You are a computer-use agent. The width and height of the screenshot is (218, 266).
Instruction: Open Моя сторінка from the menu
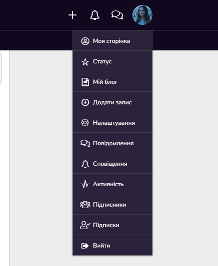point(112,41)
